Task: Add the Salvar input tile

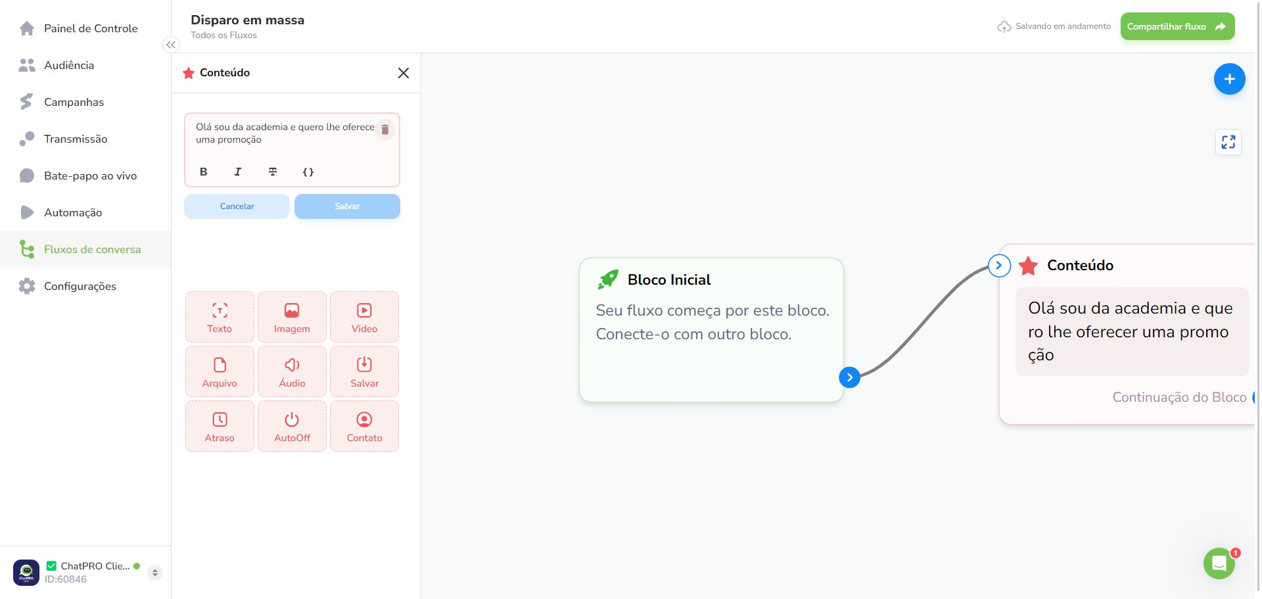Action: [364, 371]
